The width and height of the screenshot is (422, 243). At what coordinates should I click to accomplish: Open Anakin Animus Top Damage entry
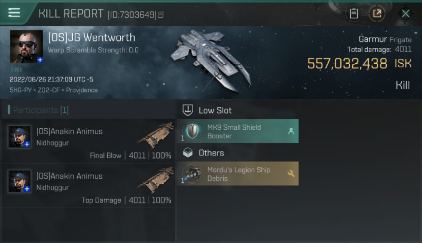pyautogui.click(x=88, y=186)
